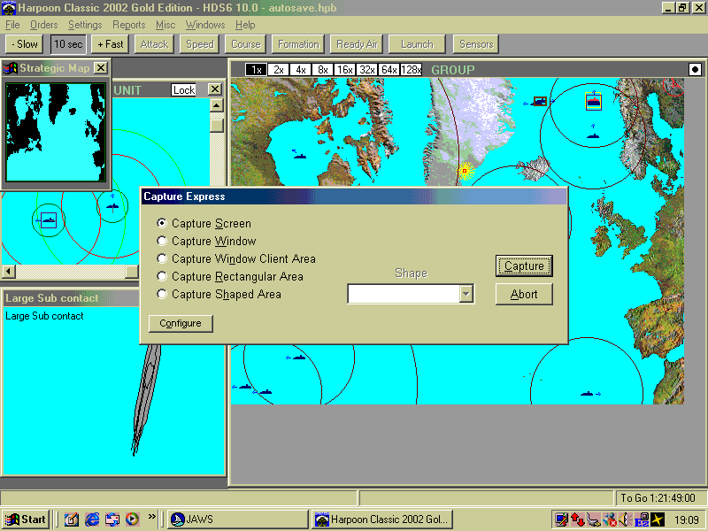Click the Capture button in the dialog
This screenshot has width=708, height=531.
524,266
